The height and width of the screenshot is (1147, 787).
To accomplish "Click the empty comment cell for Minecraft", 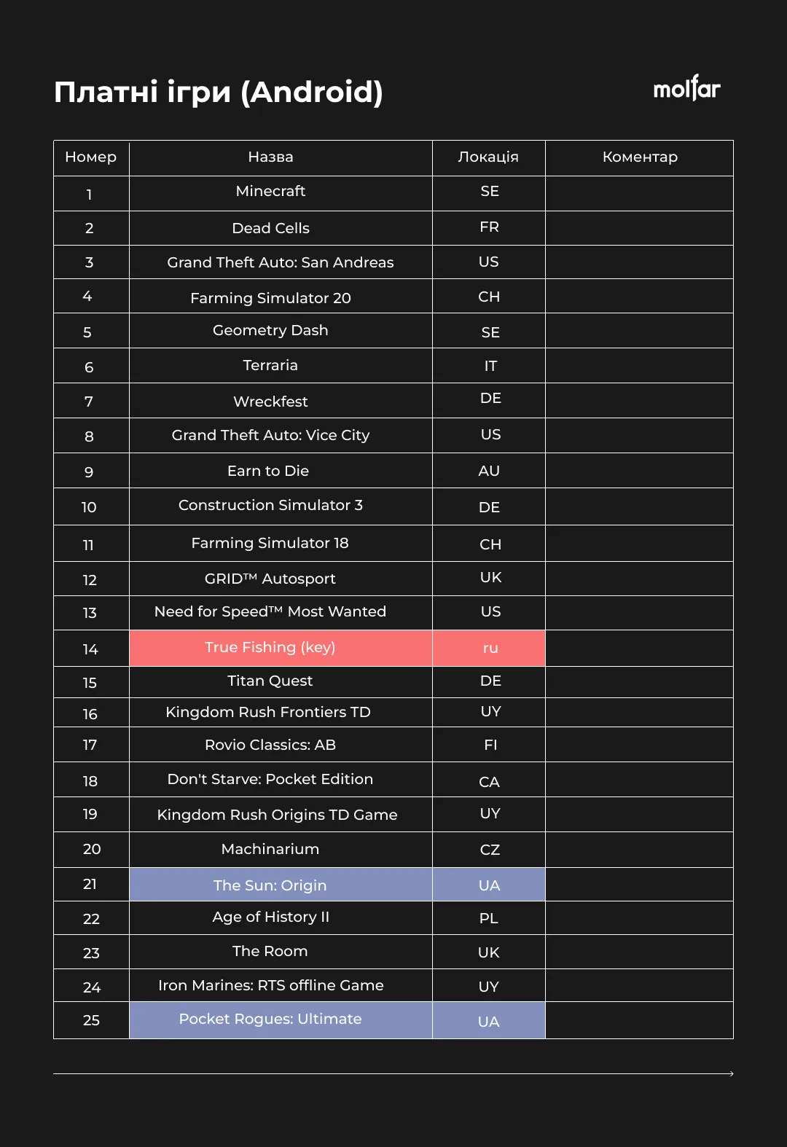I will coord(640,194).
